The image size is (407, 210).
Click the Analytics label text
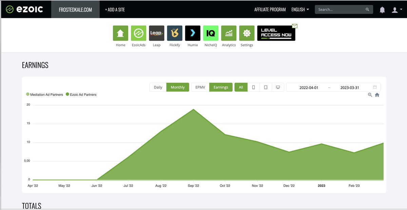tap(229, 45)
